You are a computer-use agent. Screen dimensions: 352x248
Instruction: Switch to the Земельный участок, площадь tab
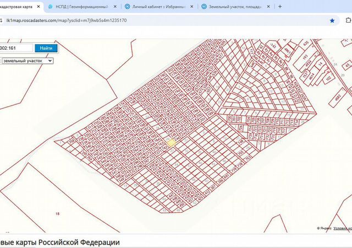point(235,7)
